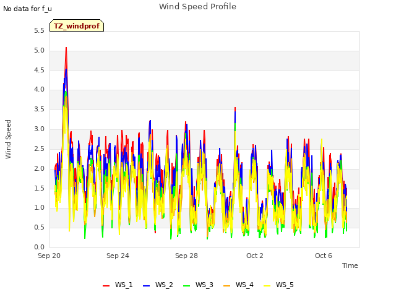Image resolution: width=396 pixels, height=297 pixels.
Task: Click the 1.5 y-axis tick label
Action: tap(39, 188)
